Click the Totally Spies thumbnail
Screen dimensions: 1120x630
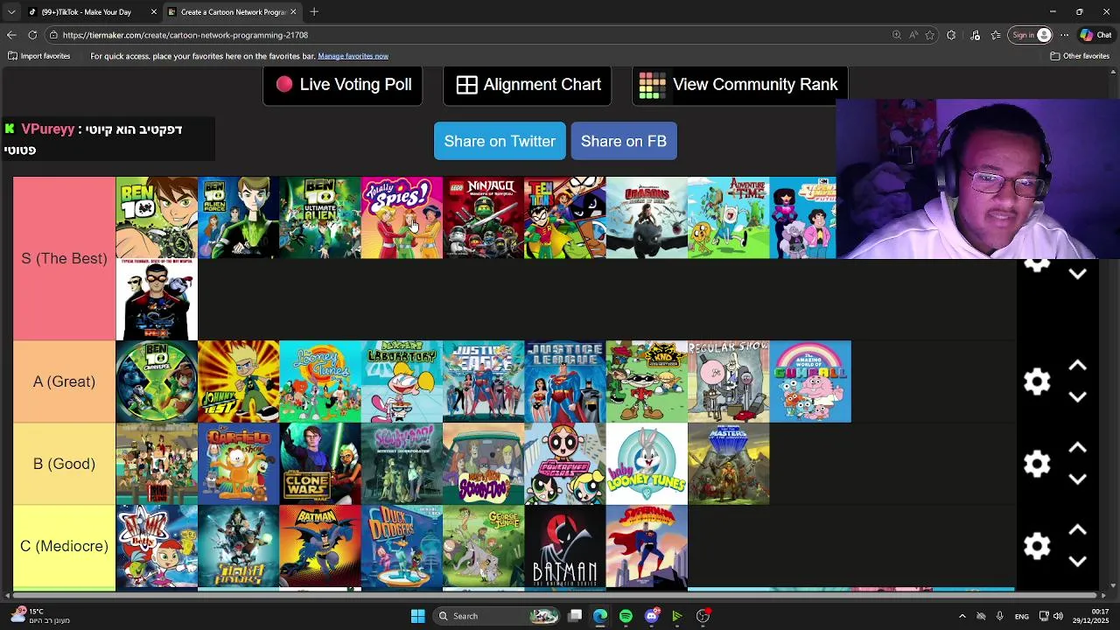(402, 218)
